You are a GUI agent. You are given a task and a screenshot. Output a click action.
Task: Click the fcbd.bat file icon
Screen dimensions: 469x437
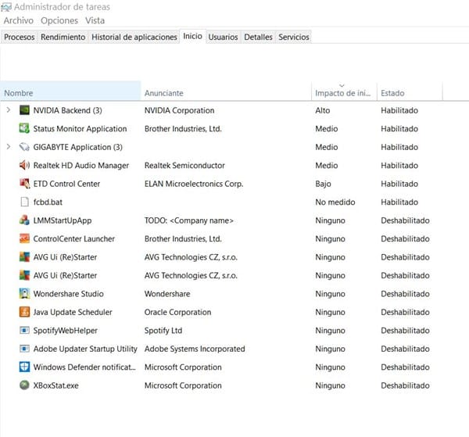[24, 202]
